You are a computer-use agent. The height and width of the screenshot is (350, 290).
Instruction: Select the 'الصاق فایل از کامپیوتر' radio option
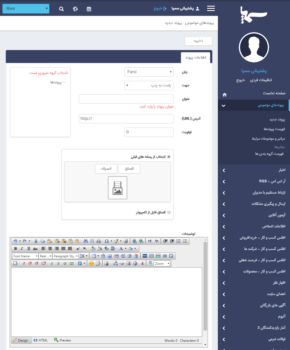click(x=169, y=212)
